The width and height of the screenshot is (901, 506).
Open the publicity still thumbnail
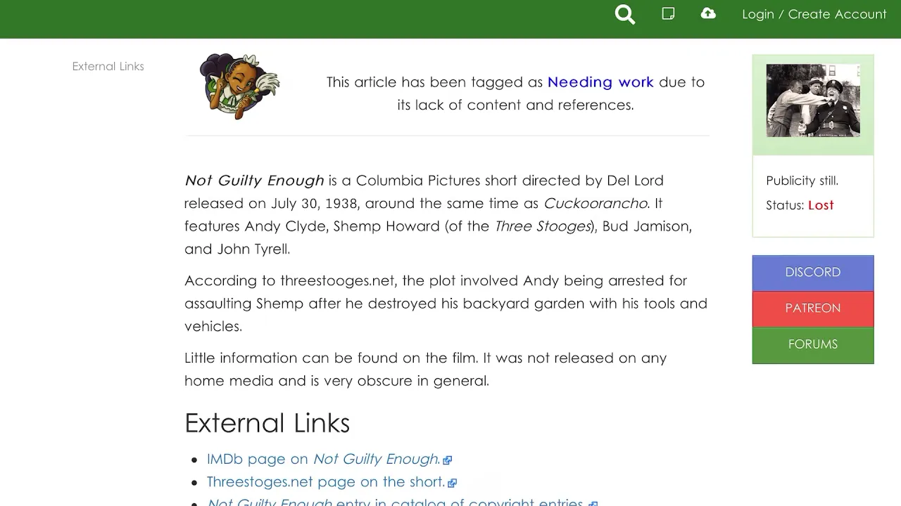tap(813, 100)
